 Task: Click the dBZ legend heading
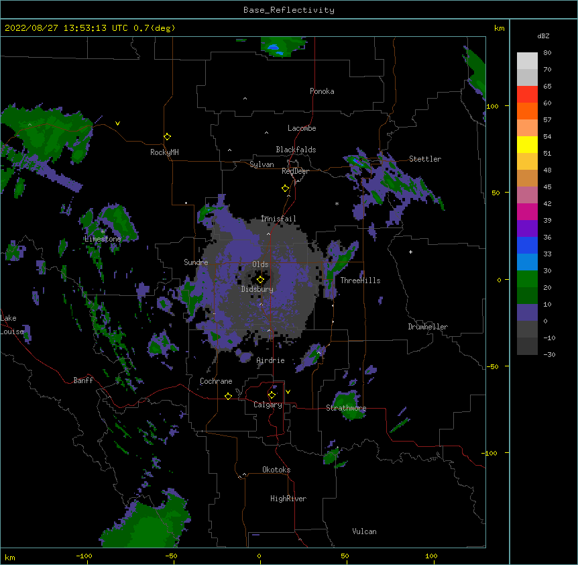tap(543, 36)
